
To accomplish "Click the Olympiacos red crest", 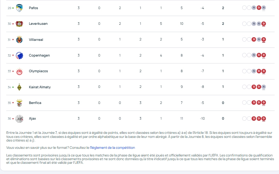I will (x=19, y=71).
